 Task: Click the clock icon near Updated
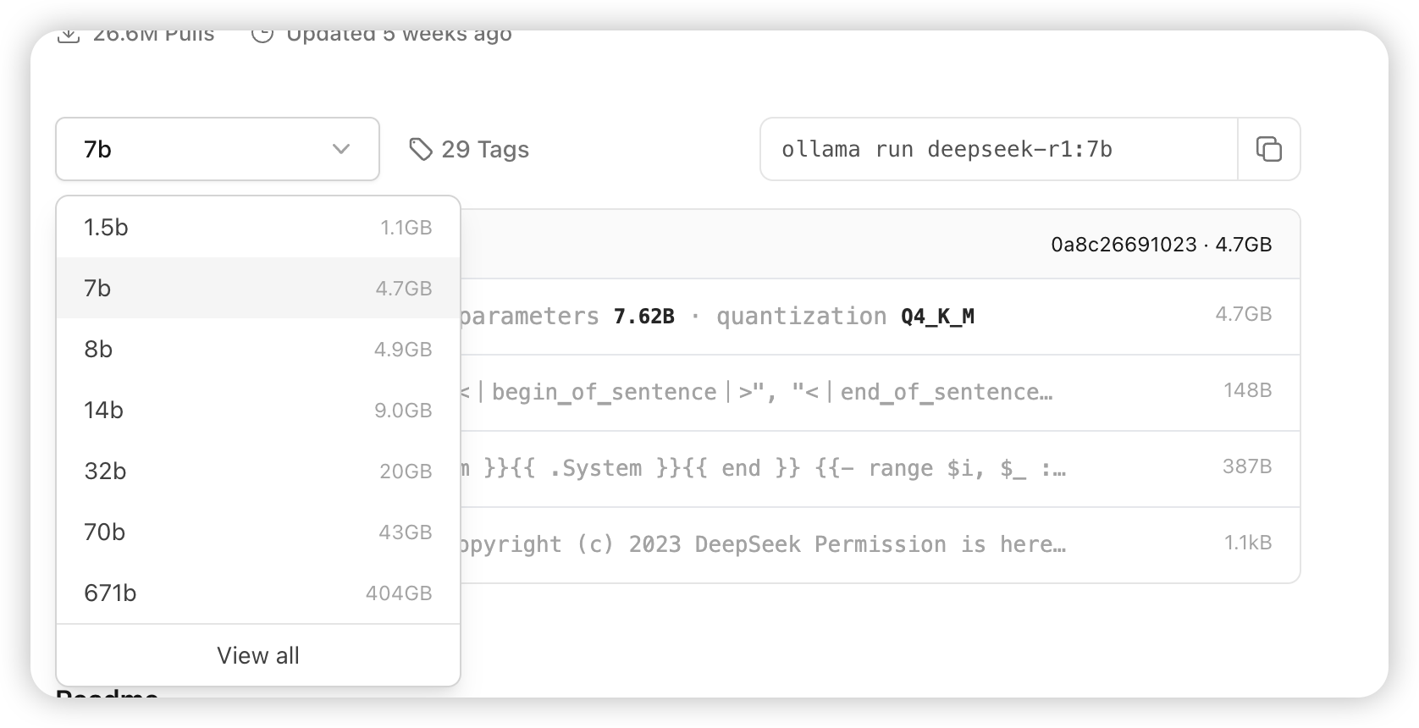coord(262,36)
